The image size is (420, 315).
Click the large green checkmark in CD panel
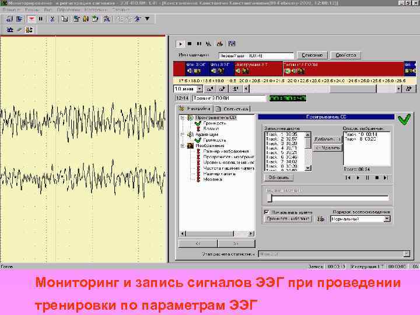pyautogui.click(x=404, y=120)
